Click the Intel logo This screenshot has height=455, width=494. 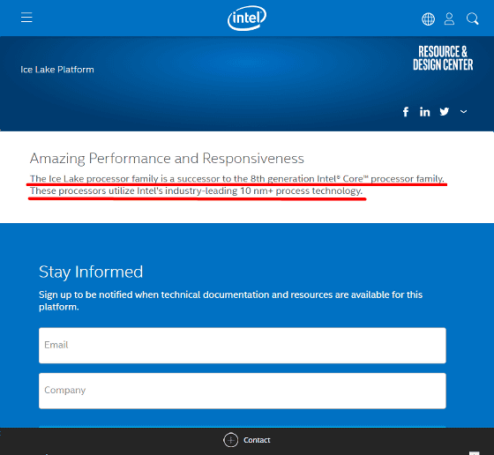point(247,18)
